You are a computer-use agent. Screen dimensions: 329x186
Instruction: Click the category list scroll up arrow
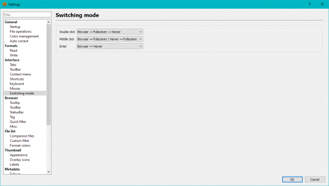click(x=49, y=22)
